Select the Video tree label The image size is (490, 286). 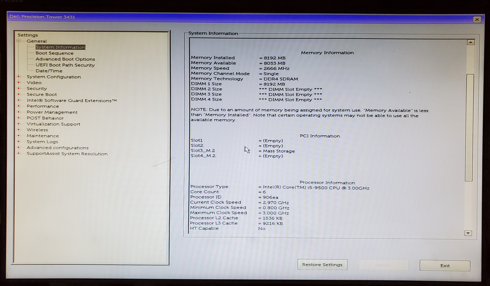coord(34,83)
